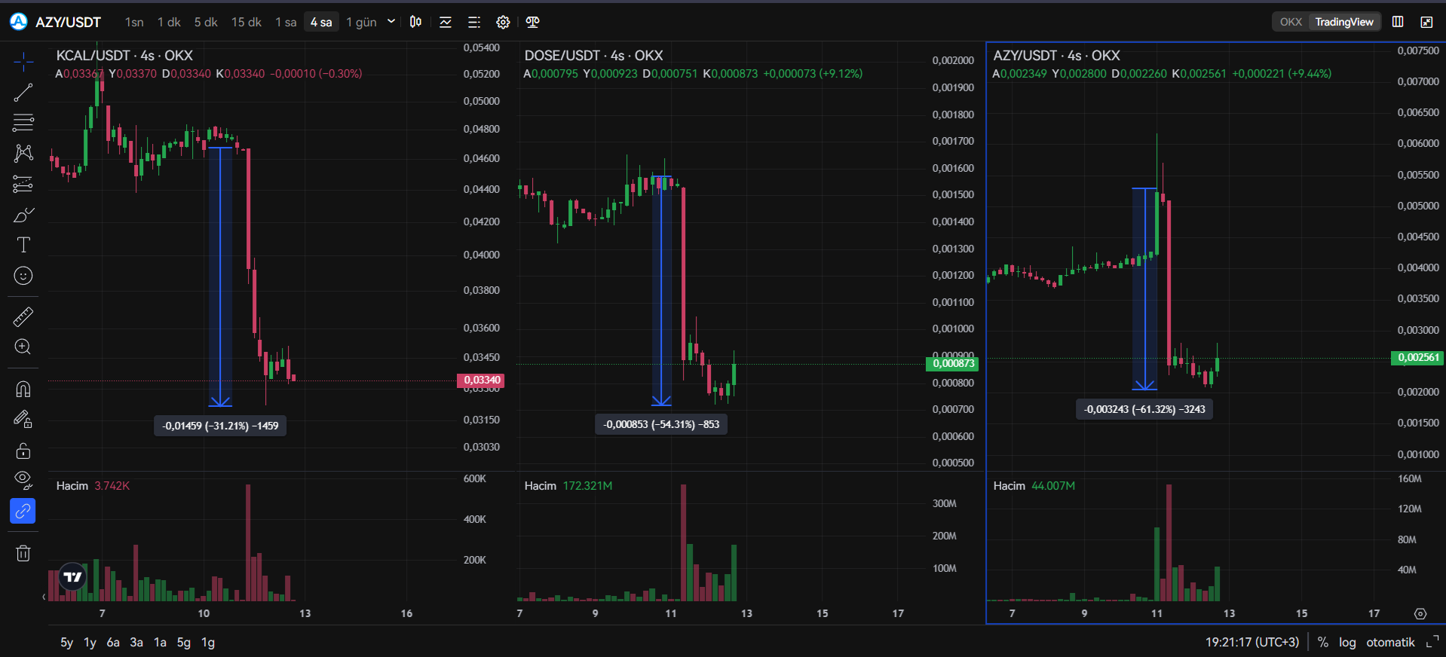This screenshot has height=657, width=1446.
Task: Pick the ruler measure tool
Action: pyautogui.click(x=23, y=317)
